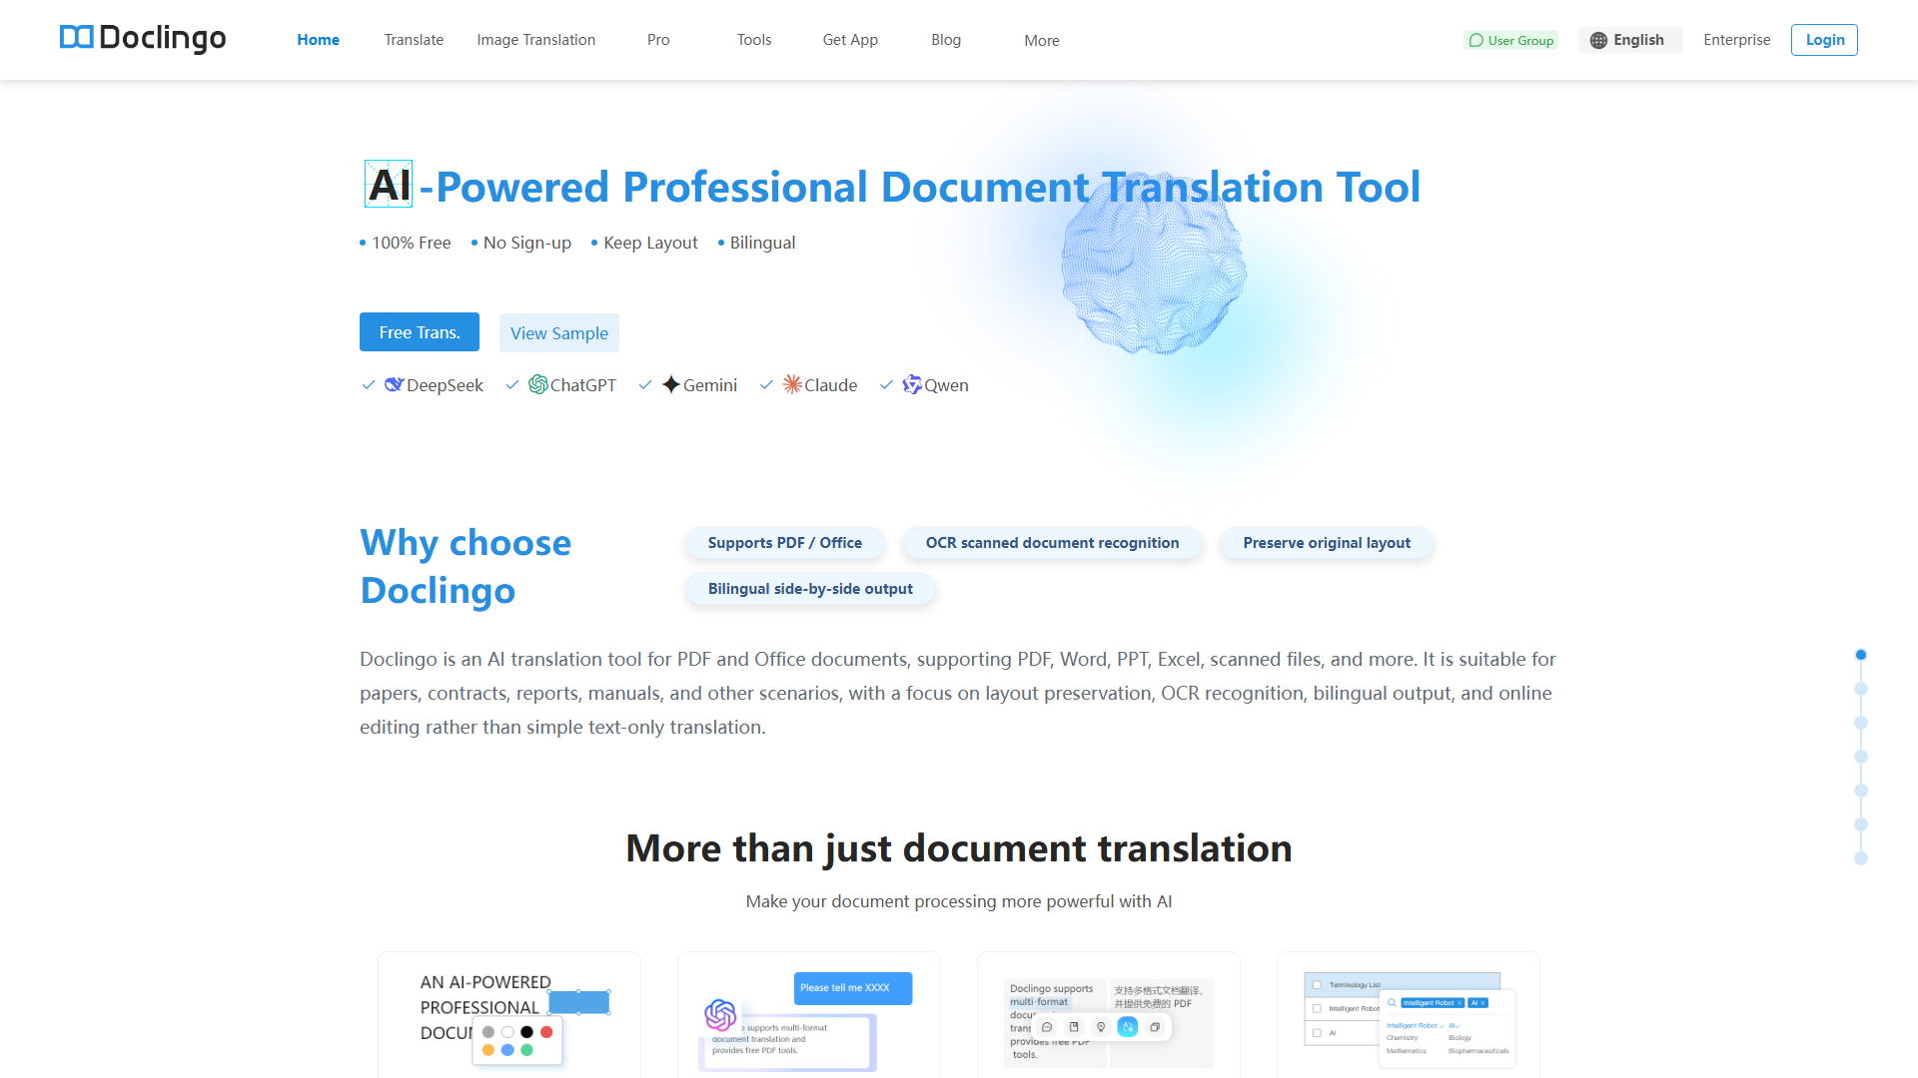Open the English language selector
Viewport: 1918px width, 1078px height.
(1630, 40)
